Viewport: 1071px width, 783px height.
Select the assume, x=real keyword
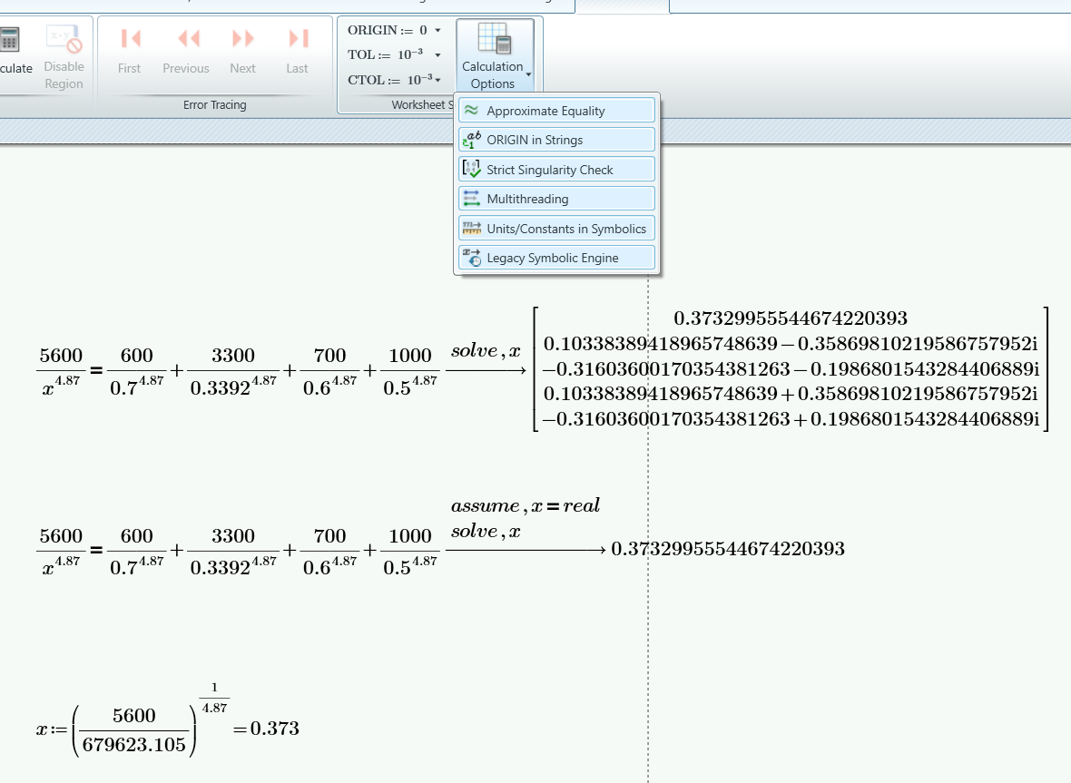[x=526, y=506]
